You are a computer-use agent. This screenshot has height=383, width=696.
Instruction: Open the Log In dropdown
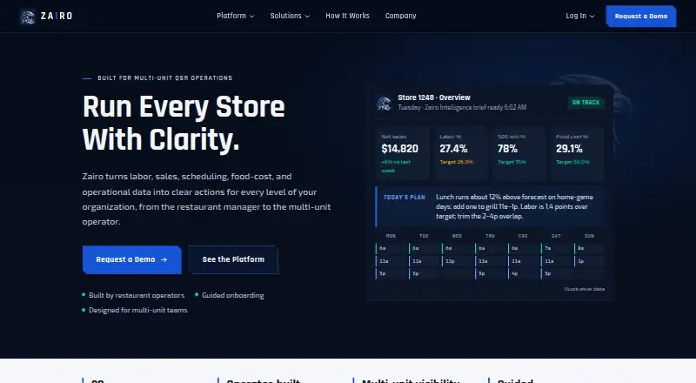tap(579, 16)
